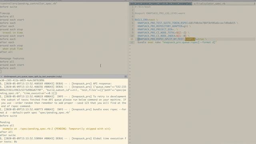Click the KNAPSACK_PRO_CI_NODE_INDEX line
Viewport: 256px width, 144px height.
click(x=164, y=36)
